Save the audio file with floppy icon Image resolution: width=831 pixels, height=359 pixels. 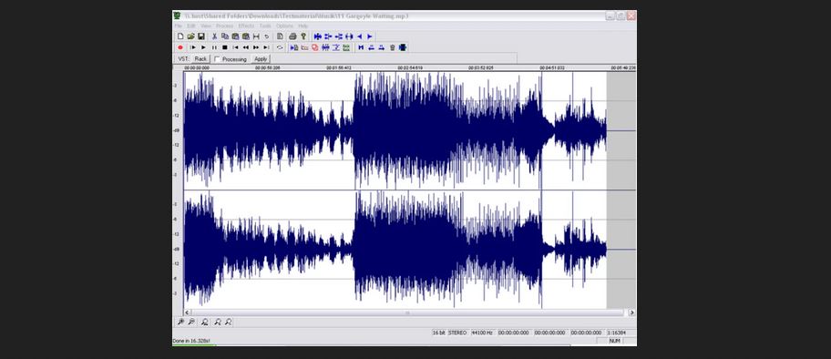(200, 36)
